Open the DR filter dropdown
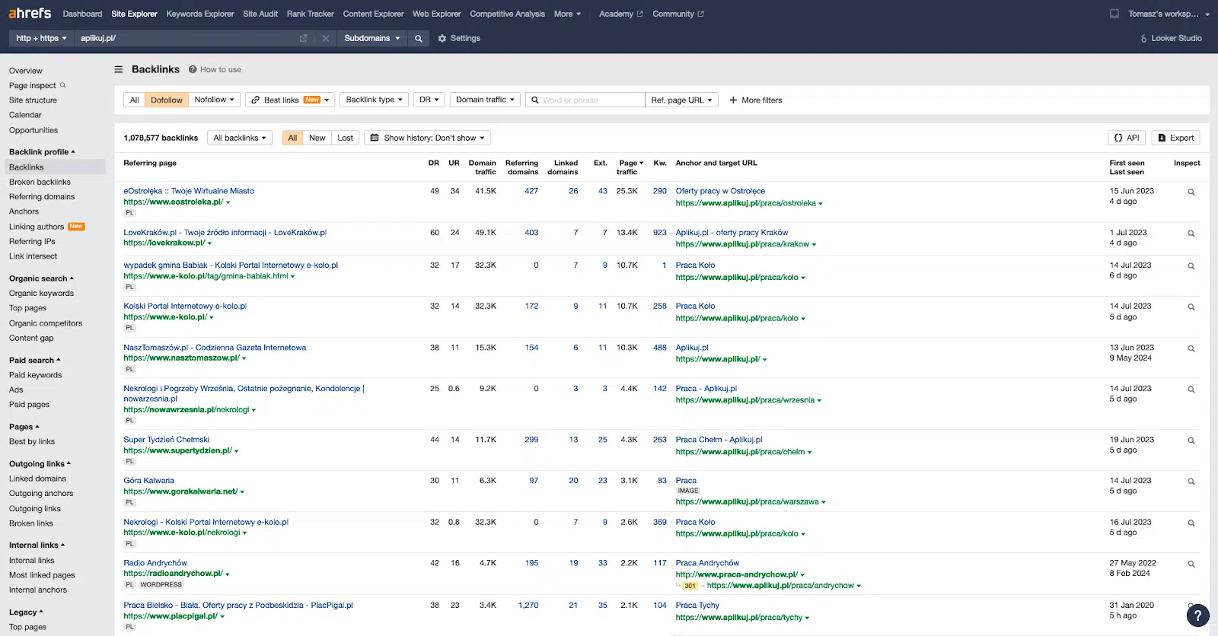The image size is (1218, 636). click(429, 100)
